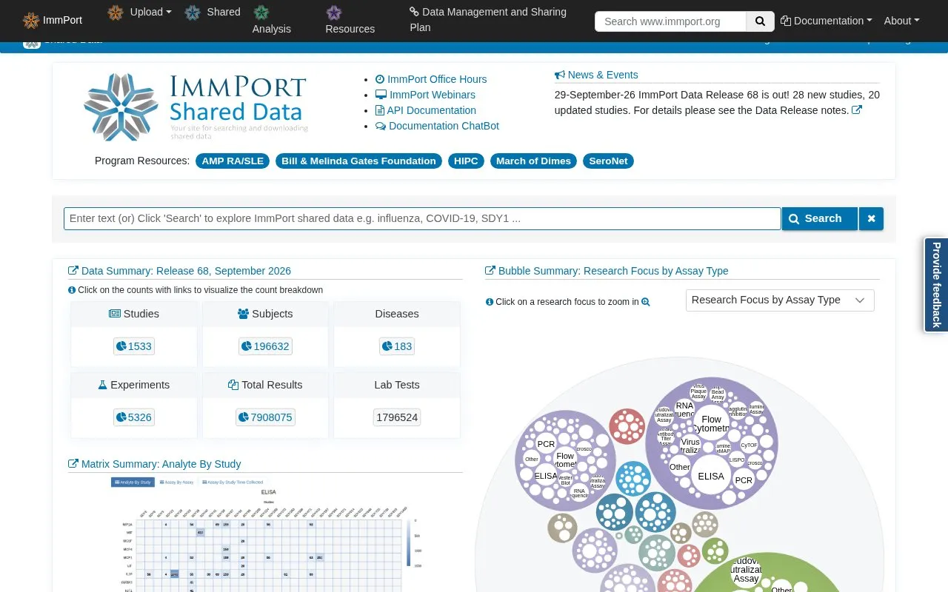The image size is (948, 592).
Task: Open Data Summary: Release 68 link
Action: (x=179, y=271)
